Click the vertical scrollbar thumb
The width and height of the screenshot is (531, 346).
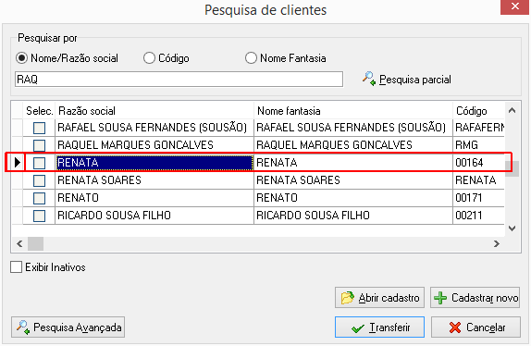512,168
